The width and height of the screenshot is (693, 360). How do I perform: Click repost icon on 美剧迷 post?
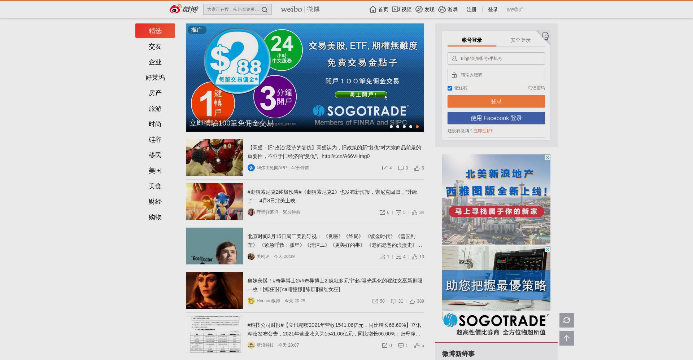coord(382,257)
